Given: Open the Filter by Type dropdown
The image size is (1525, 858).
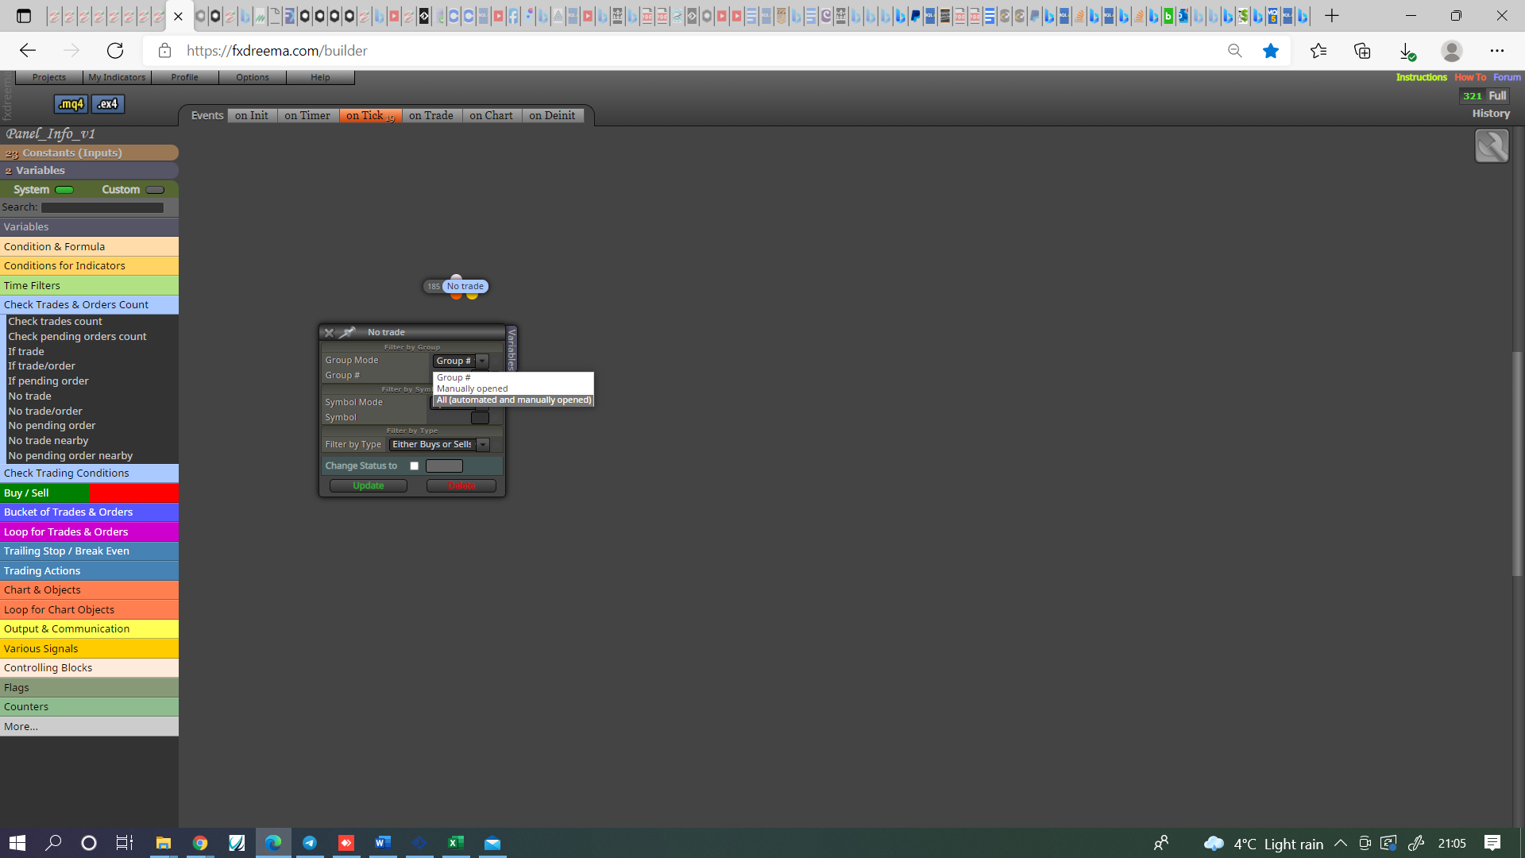Looking at the screenshot, I should [x=439, y=445].
